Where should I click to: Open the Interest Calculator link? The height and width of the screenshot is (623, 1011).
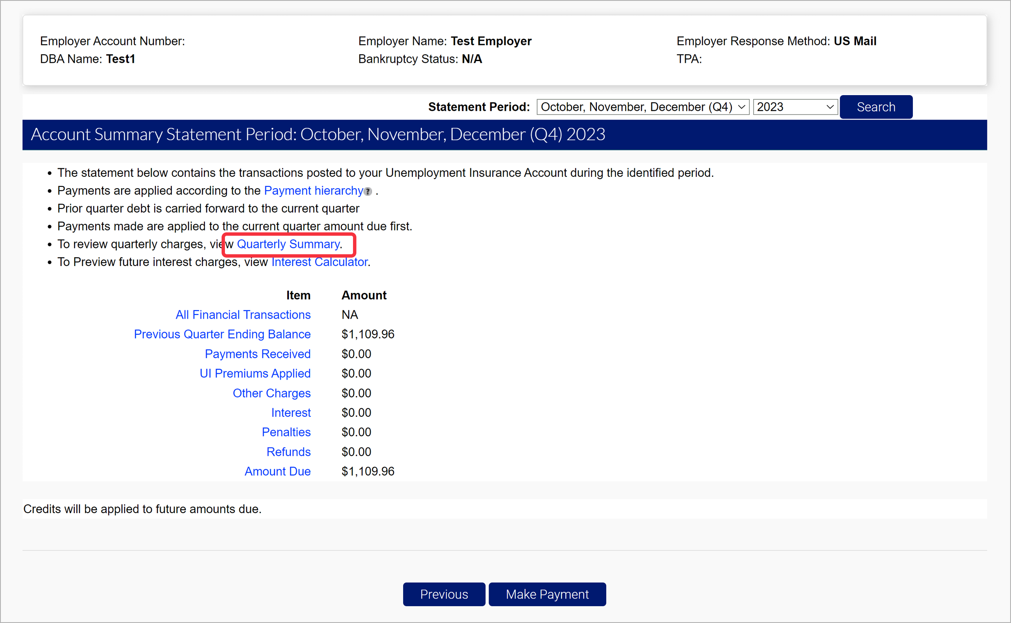[319, 261]
